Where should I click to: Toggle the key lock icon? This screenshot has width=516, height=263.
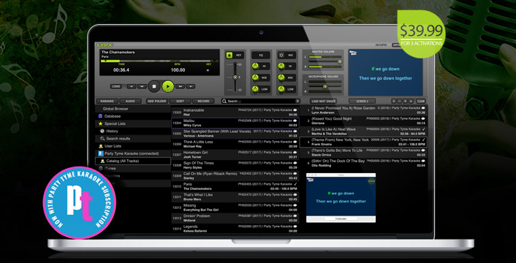(229, 56)
